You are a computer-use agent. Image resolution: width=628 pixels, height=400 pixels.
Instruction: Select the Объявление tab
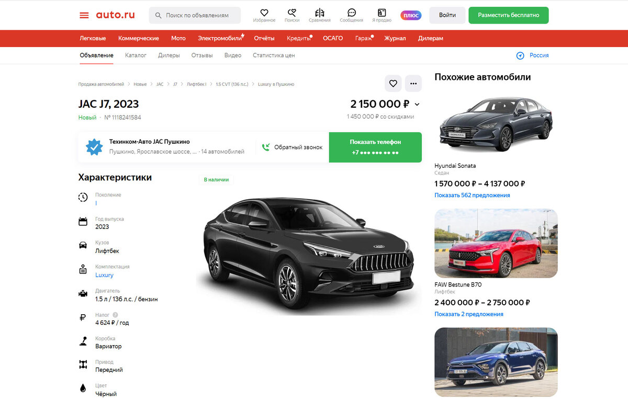[96, 55]
